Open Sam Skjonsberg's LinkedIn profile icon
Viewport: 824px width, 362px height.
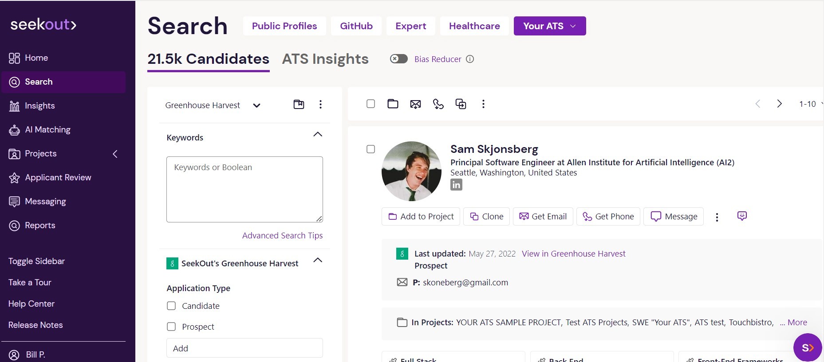pyautogui.click(x=456, y=185)
